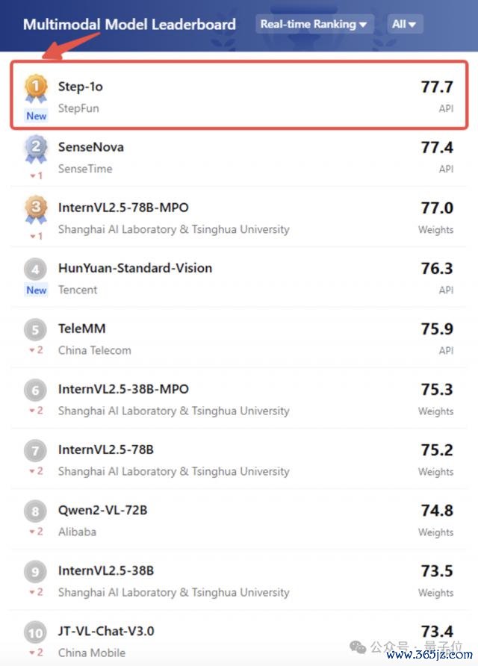
Task: Click the gray rank 10 badge
Action: pos(36,632)
